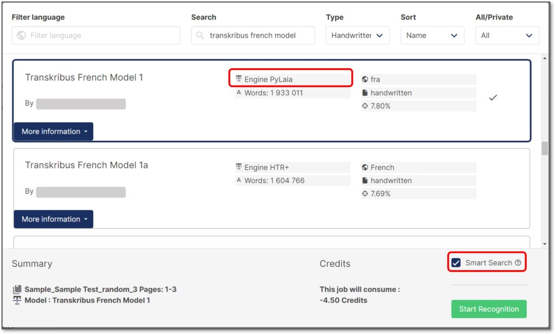Click Engine HTR+ text
The width and height of the screenshot is (555, 334).
pos(267,167)
